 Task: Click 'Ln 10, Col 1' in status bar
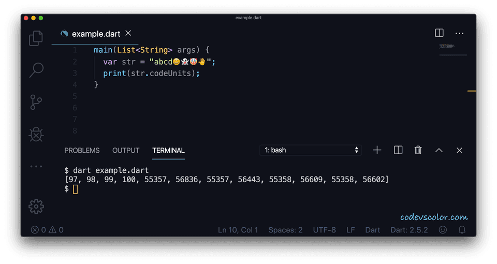point(238,230)
